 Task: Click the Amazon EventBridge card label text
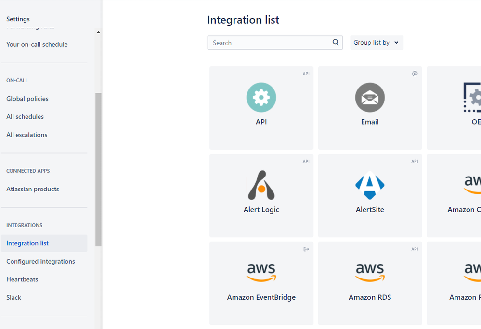coord(261,297)
